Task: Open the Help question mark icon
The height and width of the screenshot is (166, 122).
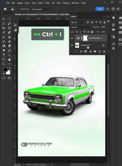Action: 113,9
